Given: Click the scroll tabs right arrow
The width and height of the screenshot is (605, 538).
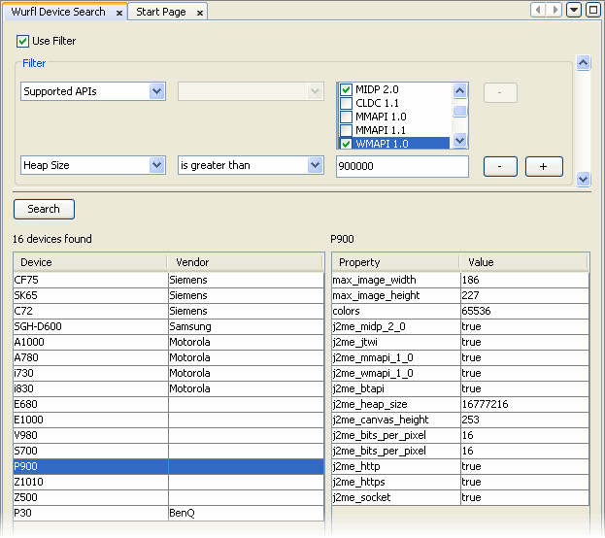Looking at the screenshot, I should pos(555,10).
